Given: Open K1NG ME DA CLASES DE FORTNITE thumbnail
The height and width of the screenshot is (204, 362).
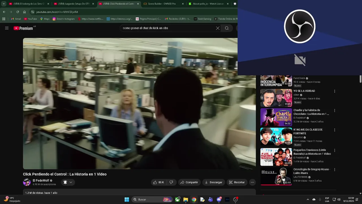Looking at the screenshot, I should 276,137.
